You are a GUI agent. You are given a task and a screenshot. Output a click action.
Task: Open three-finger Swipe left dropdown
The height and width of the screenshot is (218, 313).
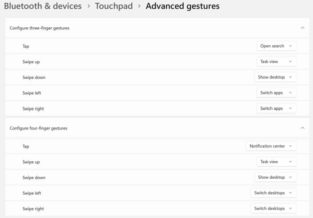point(276,93)
